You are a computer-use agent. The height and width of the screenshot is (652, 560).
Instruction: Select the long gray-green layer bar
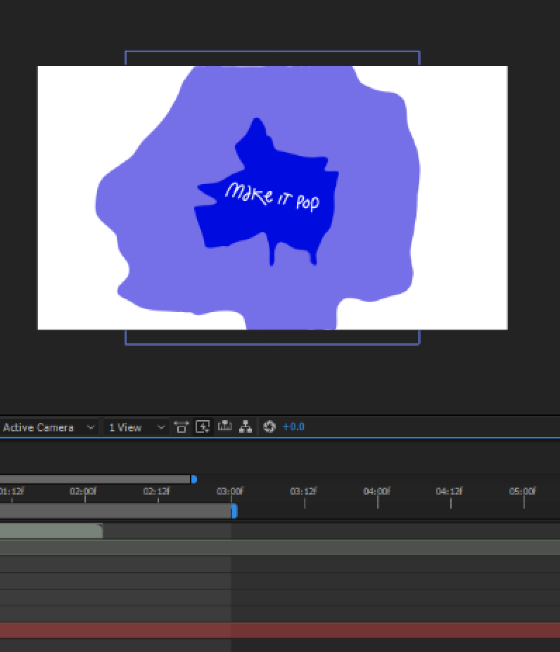pos(280,547)
